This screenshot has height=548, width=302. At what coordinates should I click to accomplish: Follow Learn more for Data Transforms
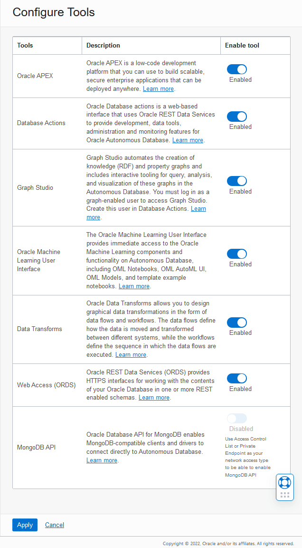pos(131,354)
